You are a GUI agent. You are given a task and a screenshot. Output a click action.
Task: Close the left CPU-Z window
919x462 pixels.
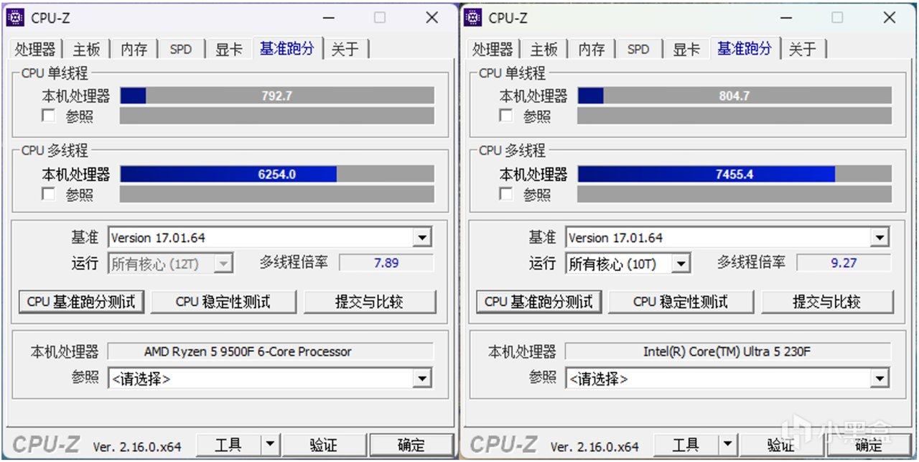pyautogui.click(x=431, y=18)
